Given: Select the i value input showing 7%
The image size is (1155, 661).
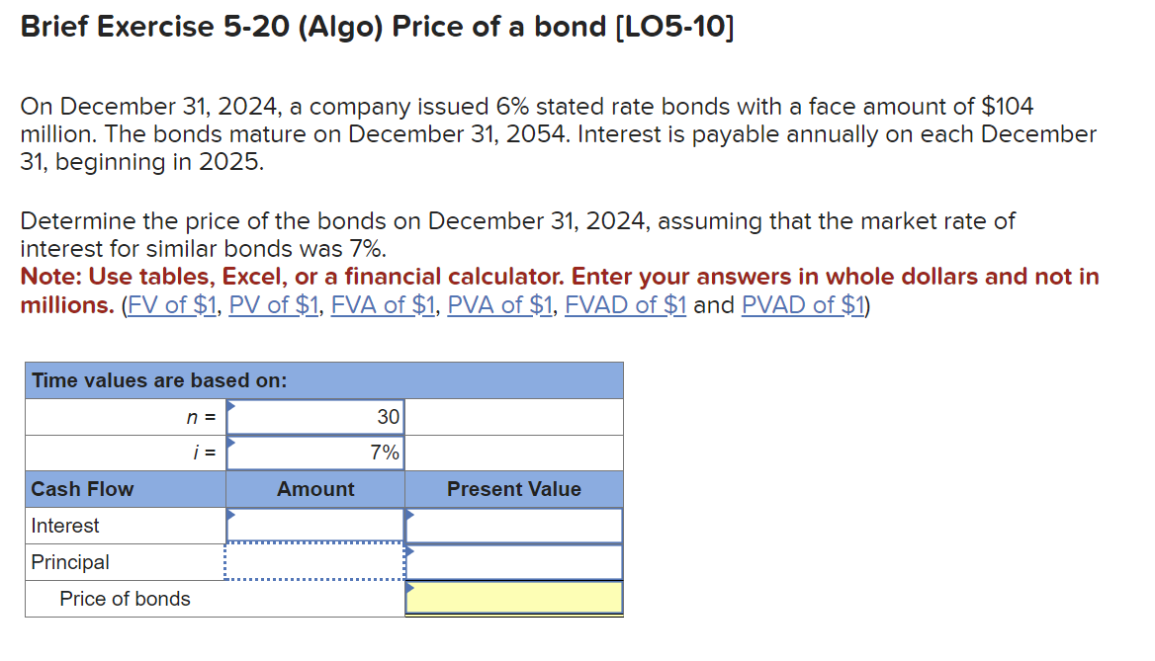Looking at the screenshot, I should (314, 452).
